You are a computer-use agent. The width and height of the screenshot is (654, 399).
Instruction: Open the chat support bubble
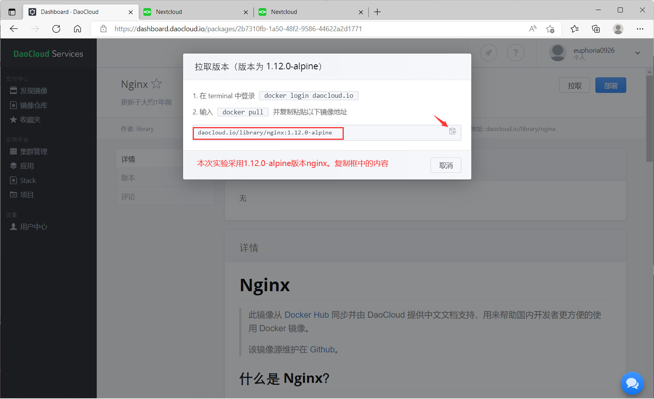coord(632,383)
